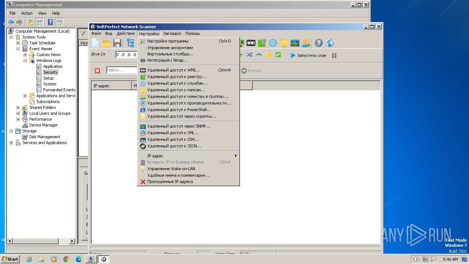Screen dimensions: 469x264
Task: Click the IPv4 От address field
Action: [x=126, y=55]
